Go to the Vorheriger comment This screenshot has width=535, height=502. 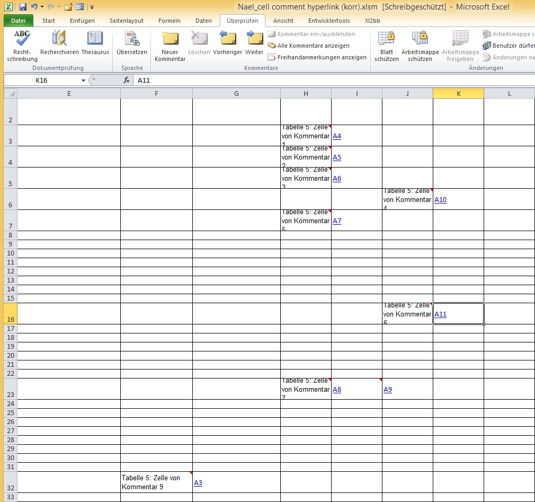point(228,43)
